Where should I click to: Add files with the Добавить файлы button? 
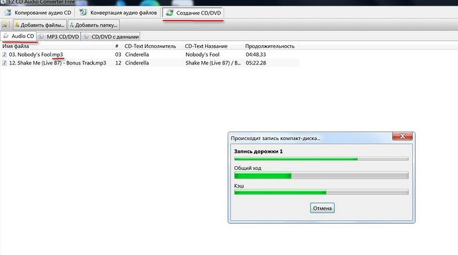coord(40,25)
